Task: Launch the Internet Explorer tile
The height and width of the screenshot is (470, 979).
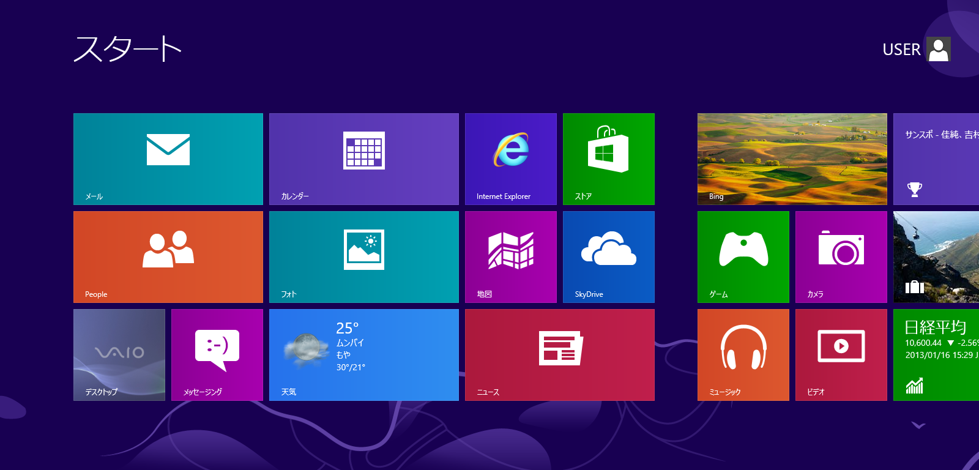Action: [x=511, y=159]
